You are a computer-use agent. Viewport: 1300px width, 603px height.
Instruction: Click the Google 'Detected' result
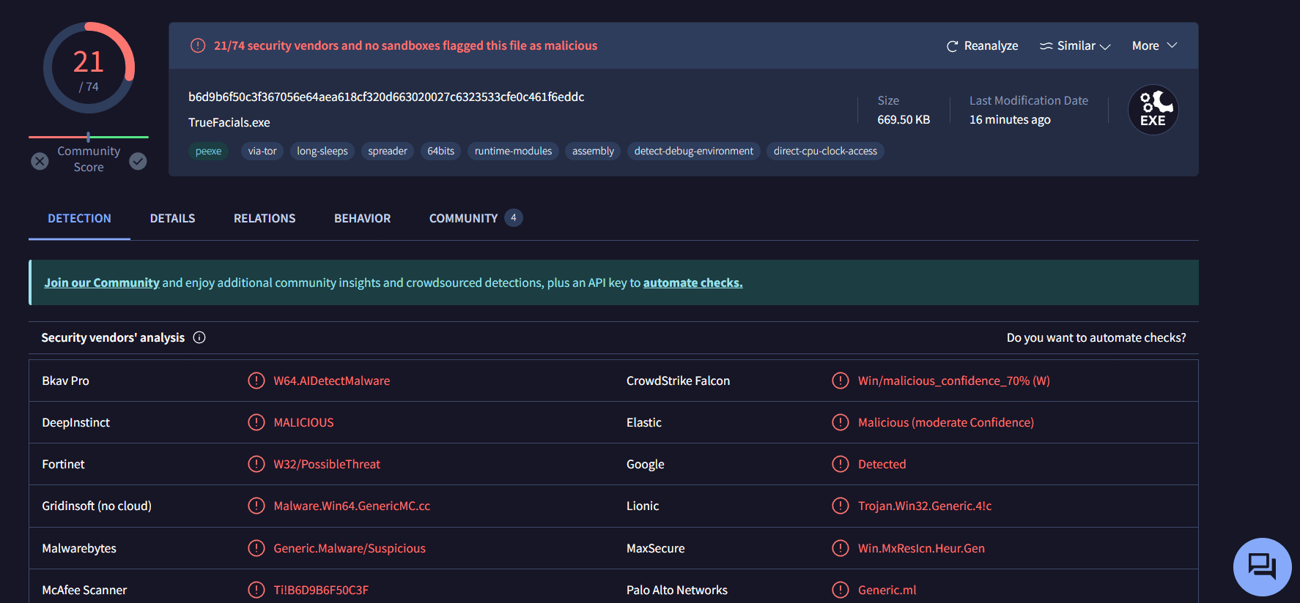pos(882,464)
